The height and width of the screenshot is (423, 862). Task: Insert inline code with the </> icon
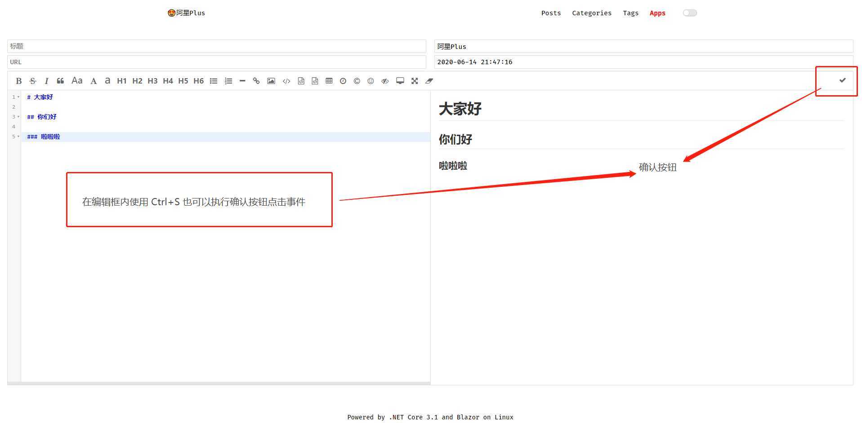[286, 81]
